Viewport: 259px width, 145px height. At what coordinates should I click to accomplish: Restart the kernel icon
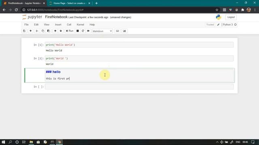[83, 31]
